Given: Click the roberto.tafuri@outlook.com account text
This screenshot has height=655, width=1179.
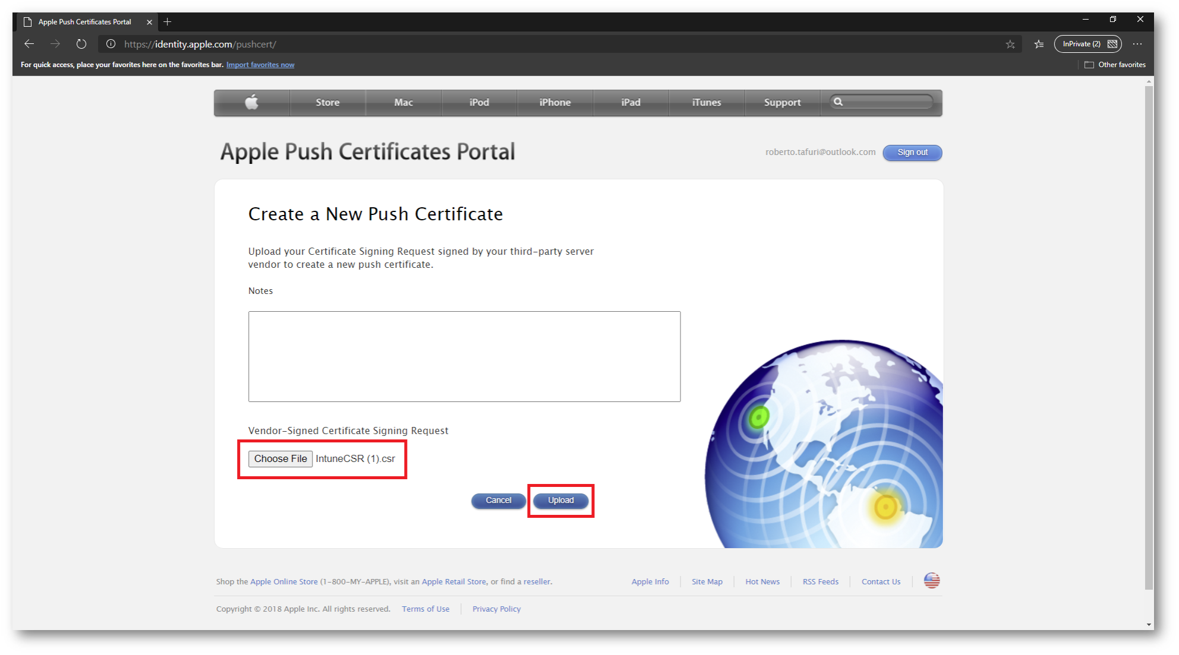Looking at the screenshot, I should 820,152.
